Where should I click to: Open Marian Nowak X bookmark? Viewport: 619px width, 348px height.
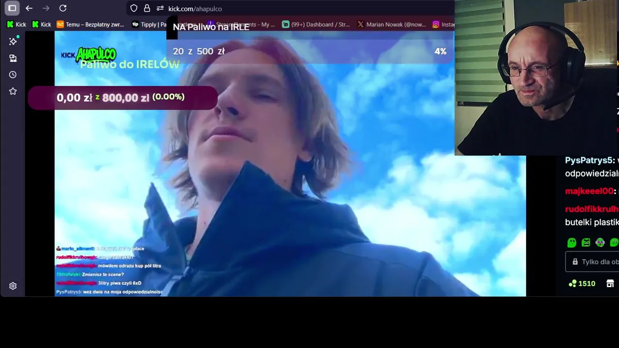(x=392, y=24)
